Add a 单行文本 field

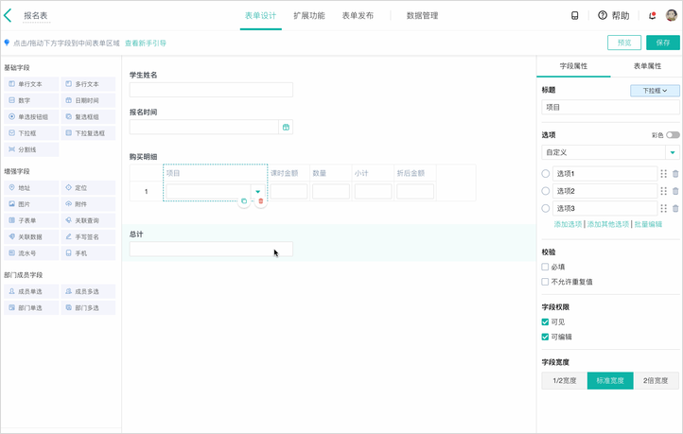[x=31, y=84]
